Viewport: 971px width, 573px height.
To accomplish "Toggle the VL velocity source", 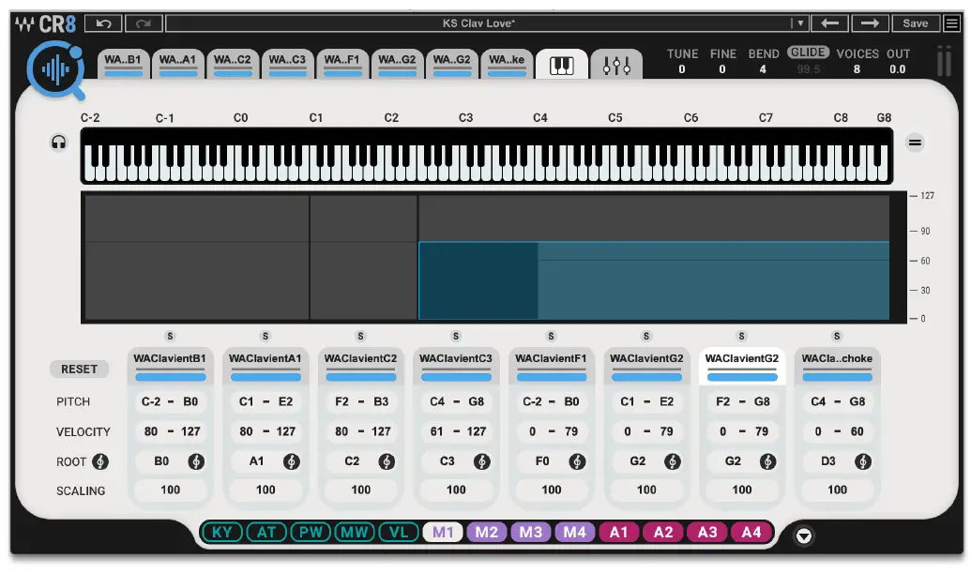I will (398, 532).
